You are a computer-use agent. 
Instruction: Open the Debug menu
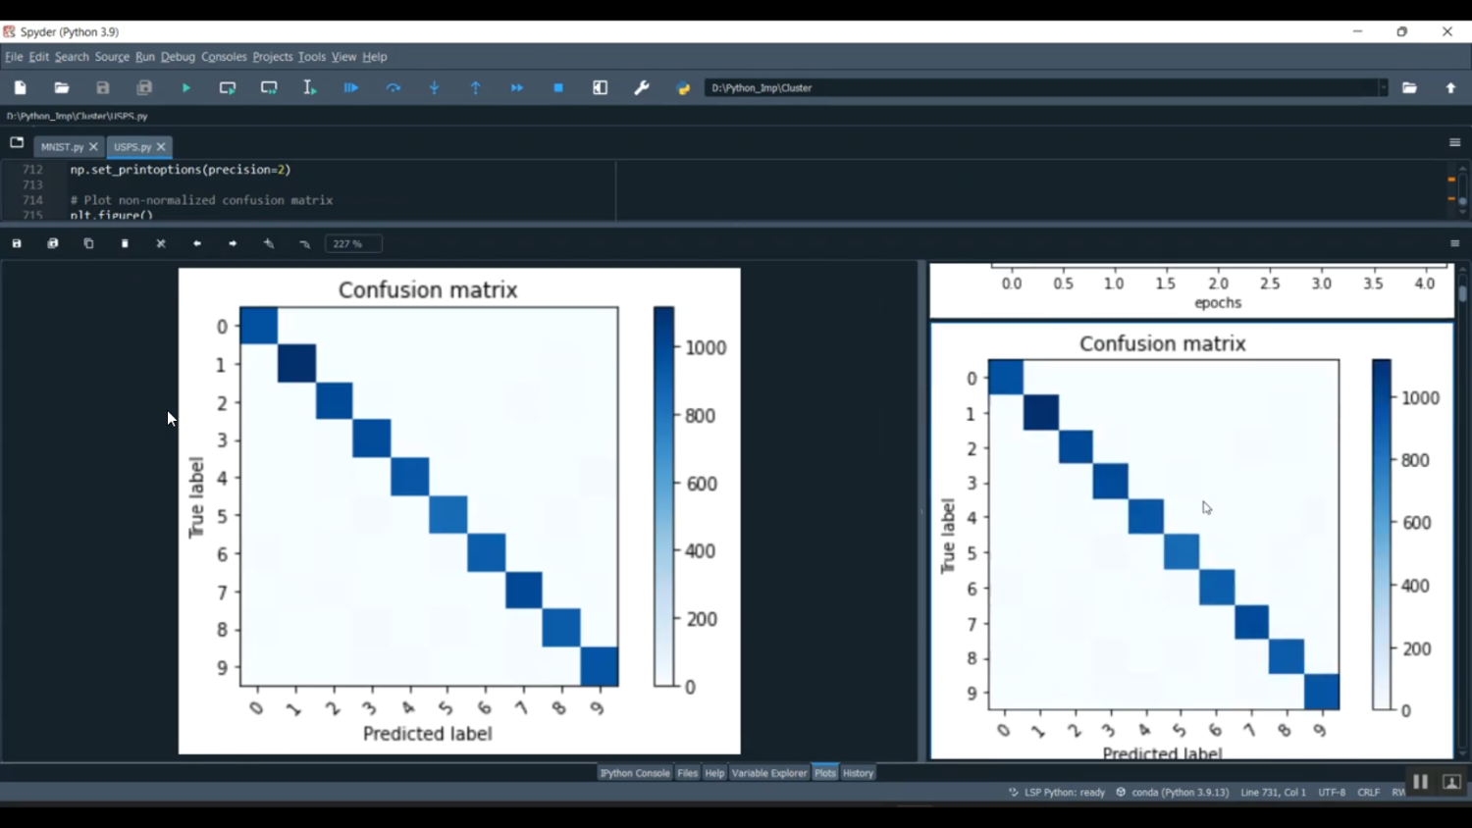click(178, 56)
